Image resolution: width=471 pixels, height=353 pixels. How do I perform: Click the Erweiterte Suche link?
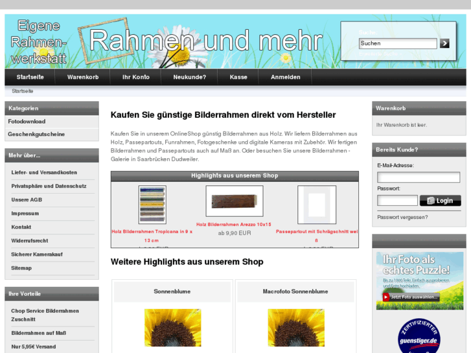(x=378, y=54)
